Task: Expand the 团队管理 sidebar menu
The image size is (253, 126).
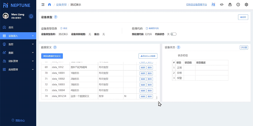Action: pos(18,61)
